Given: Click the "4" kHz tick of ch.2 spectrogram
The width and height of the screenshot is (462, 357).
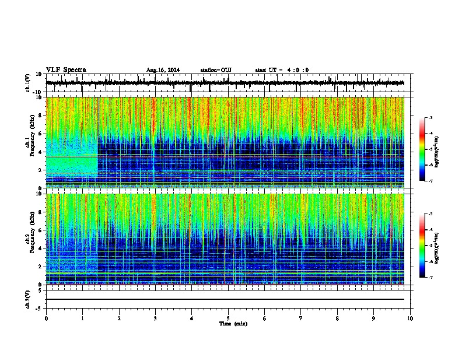Looking at the screenshot, I should click(40, 249).
